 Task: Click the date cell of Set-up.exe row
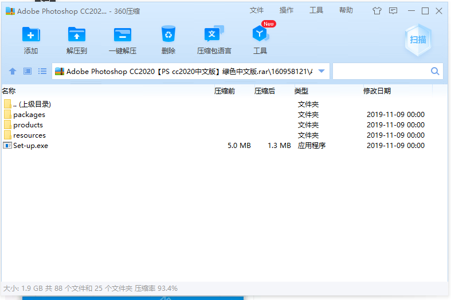[x=396, y=146]
